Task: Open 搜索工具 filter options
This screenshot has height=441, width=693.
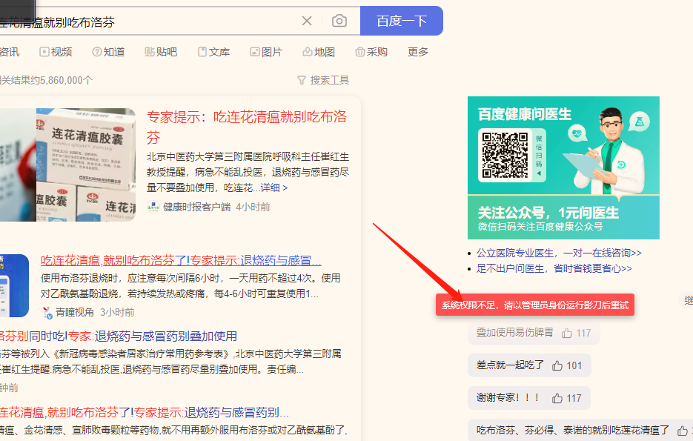Action: coord(329,80)
